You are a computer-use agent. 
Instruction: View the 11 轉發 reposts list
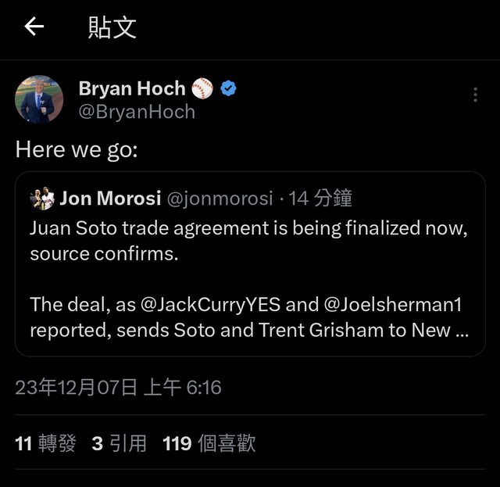(x=45, y=444)
